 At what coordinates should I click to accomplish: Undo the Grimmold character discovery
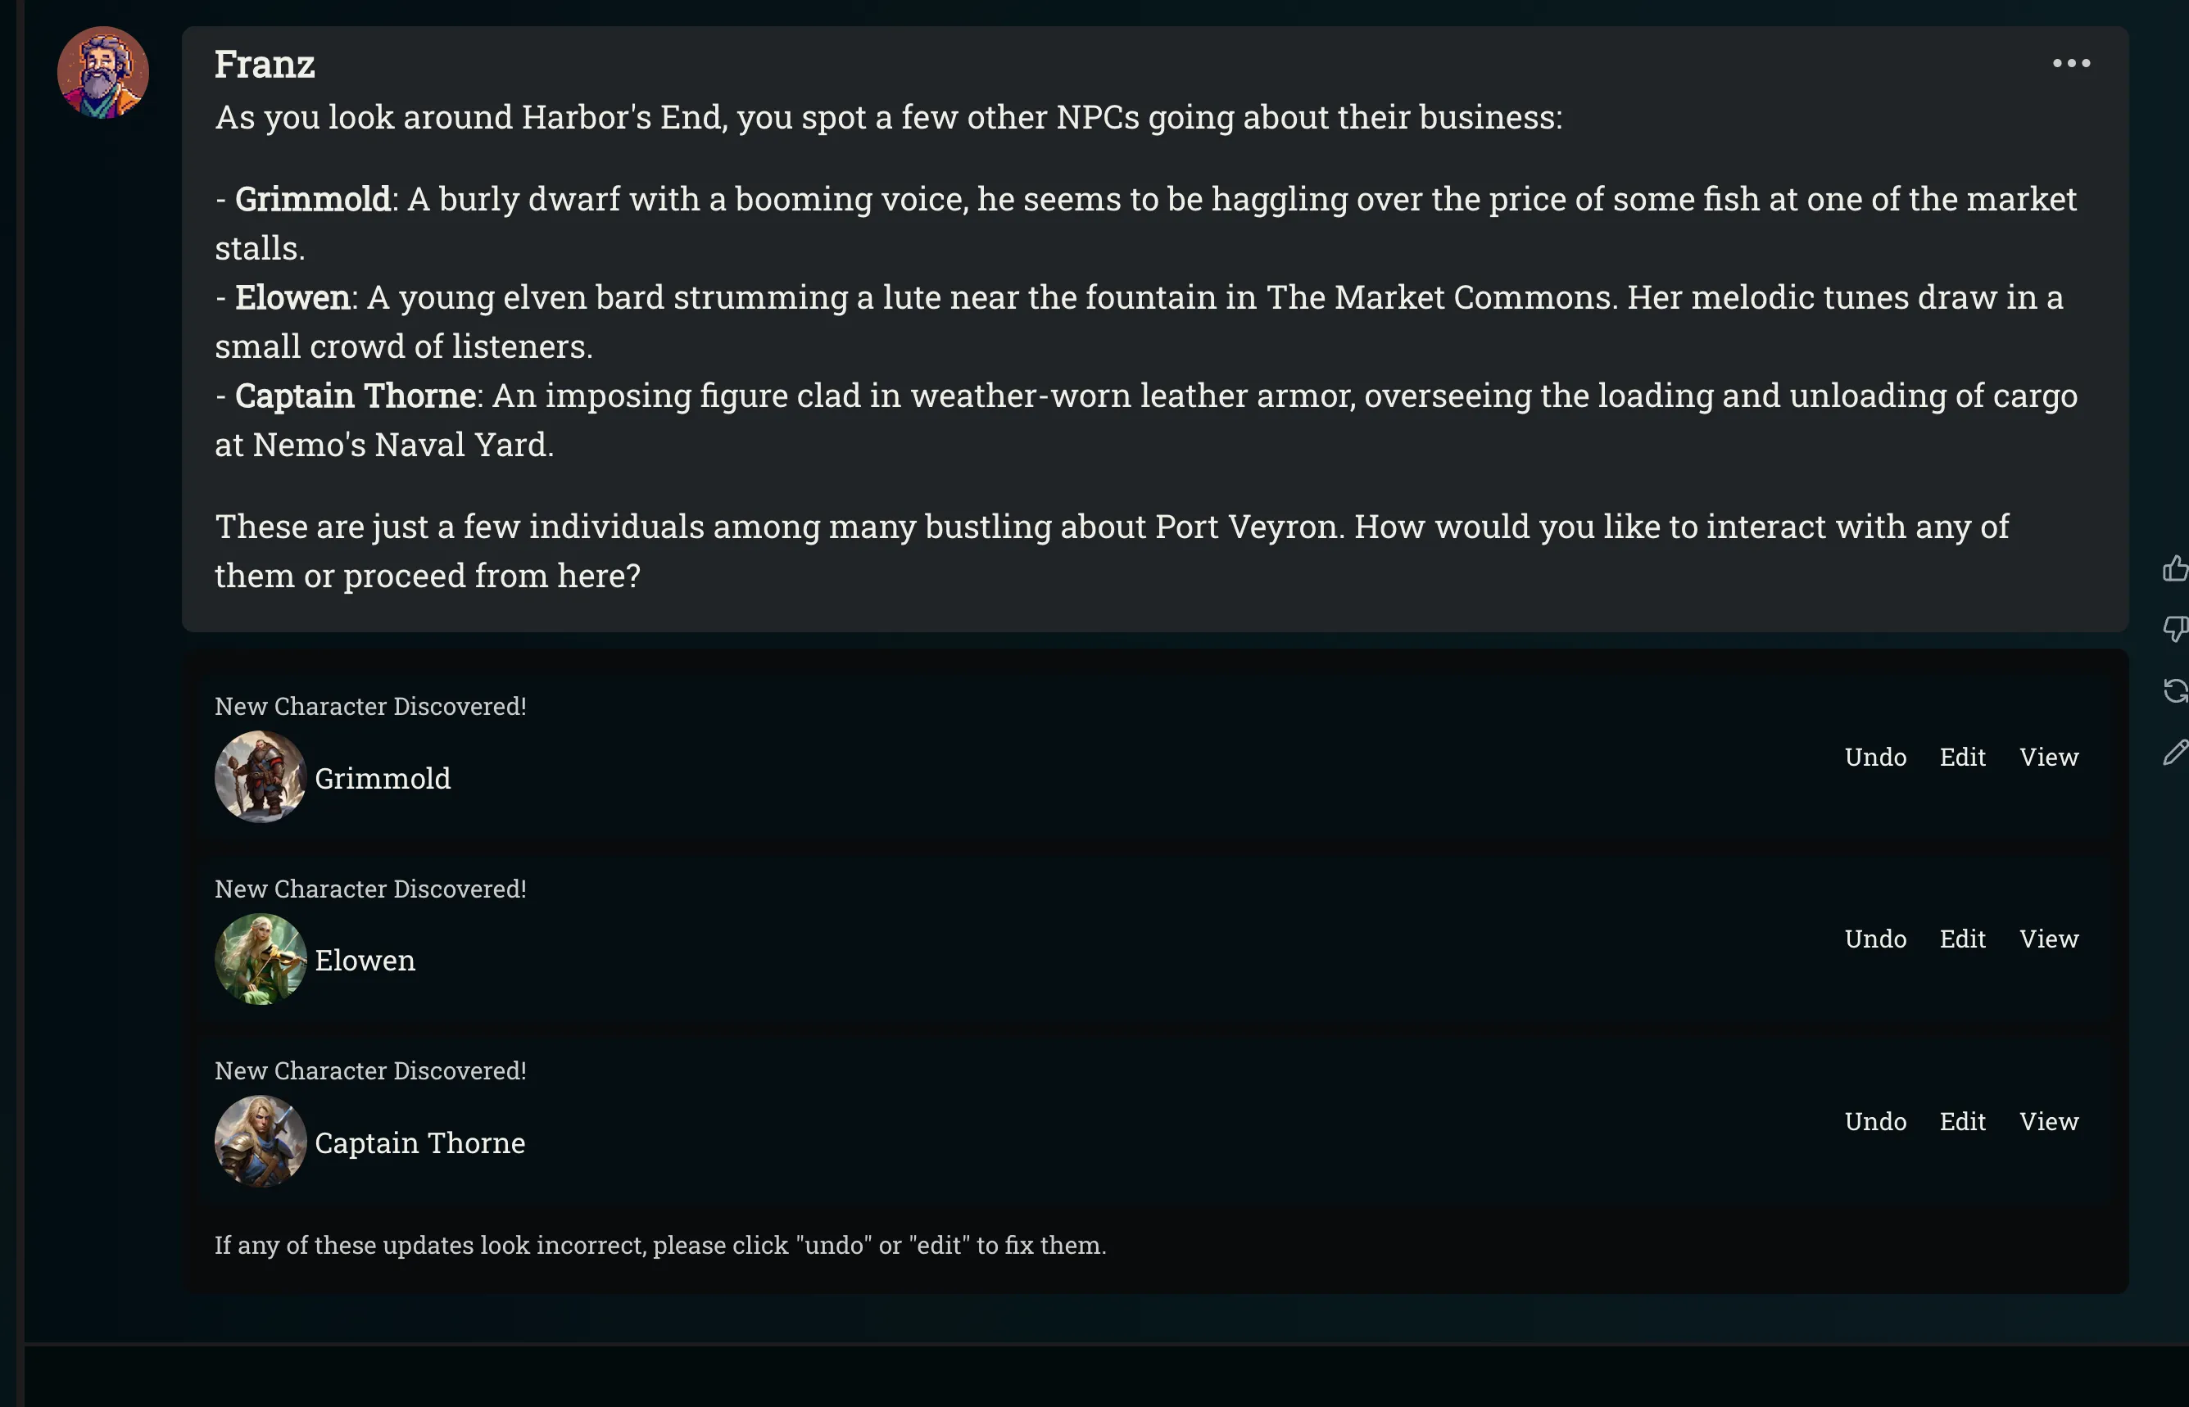[x=1875, y=758]
